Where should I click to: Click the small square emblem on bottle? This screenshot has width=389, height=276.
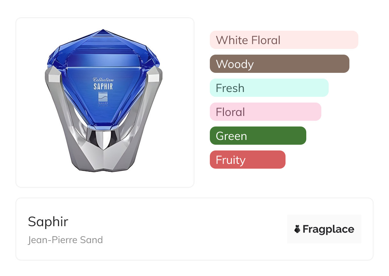coord(103,98)
